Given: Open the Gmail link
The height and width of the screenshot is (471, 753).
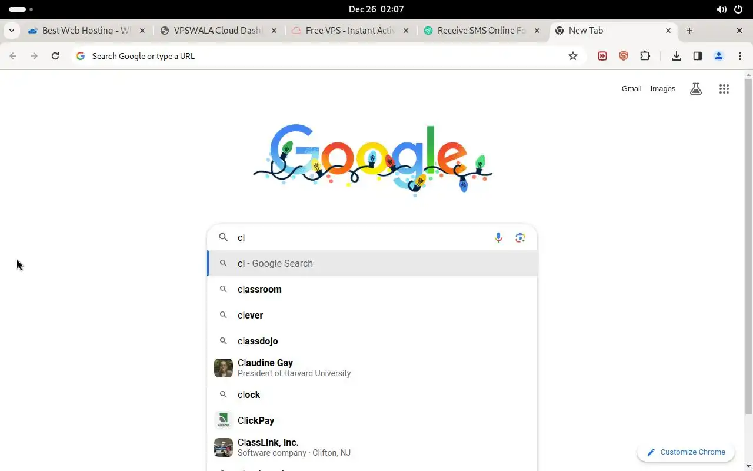Looking at the screenshot, I should pyautogui.click(x=631, y=89).
